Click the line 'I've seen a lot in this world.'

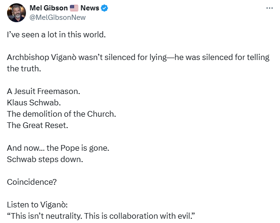coord(56,34)
